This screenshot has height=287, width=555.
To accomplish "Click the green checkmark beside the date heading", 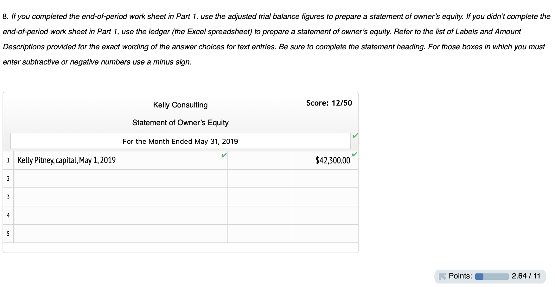I will click(x=355, y=135).
